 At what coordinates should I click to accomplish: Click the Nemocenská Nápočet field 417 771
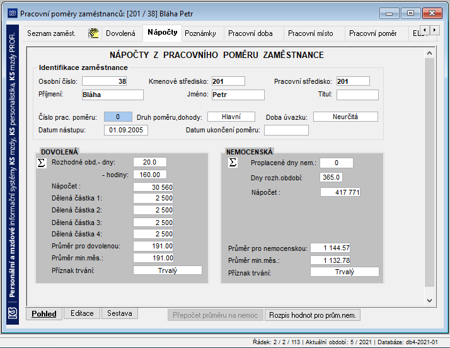(340, 192)
